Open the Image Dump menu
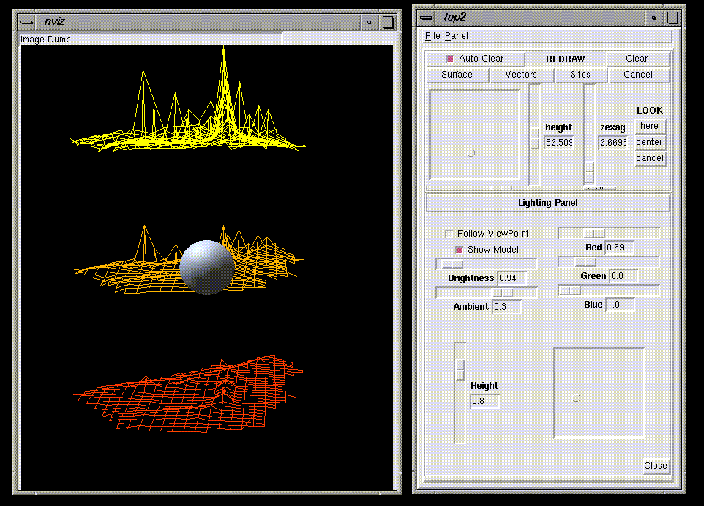The image size is (704, 506). 49,40
